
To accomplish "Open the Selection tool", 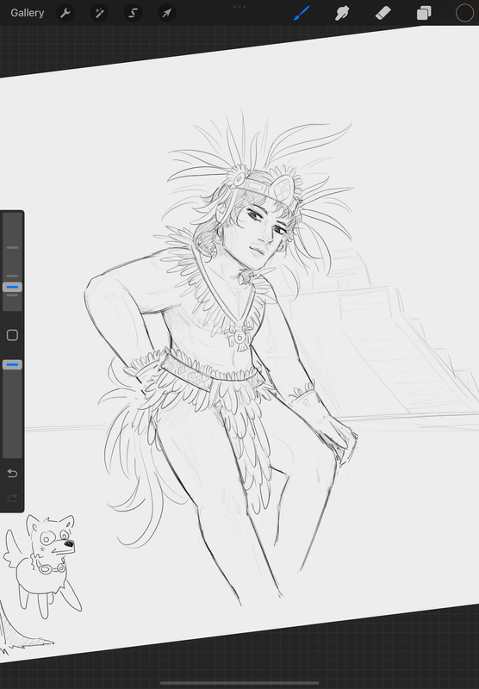I will pos(133,13).
